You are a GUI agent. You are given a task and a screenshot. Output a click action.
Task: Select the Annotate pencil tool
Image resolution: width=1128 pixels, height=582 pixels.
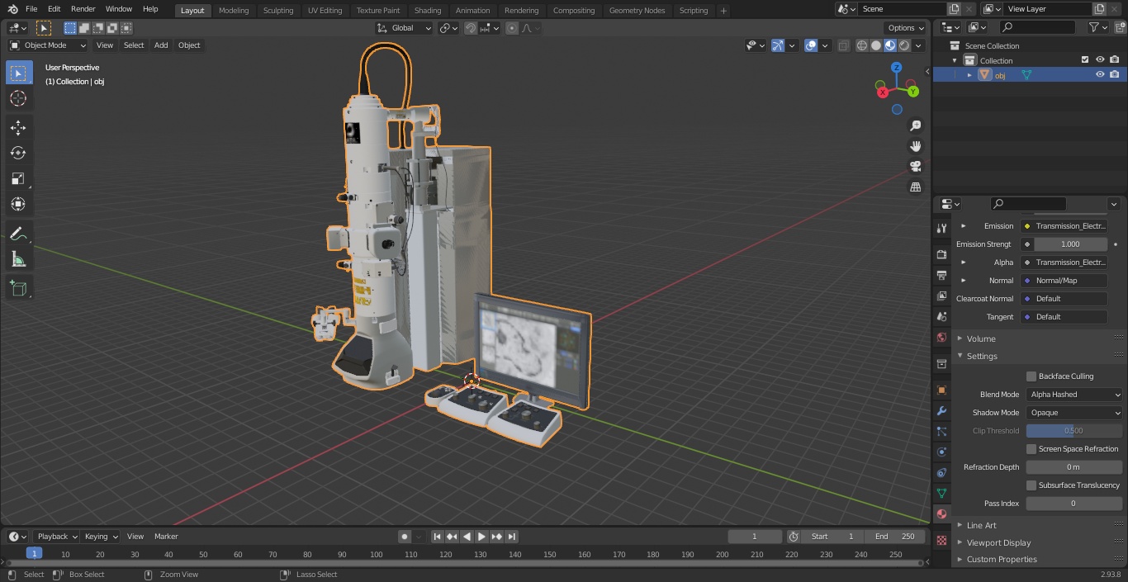[x=18, y=234]
